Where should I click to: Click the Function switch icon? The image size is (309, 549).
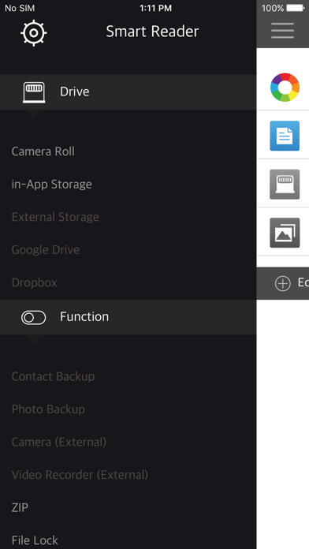click(34, 318)
